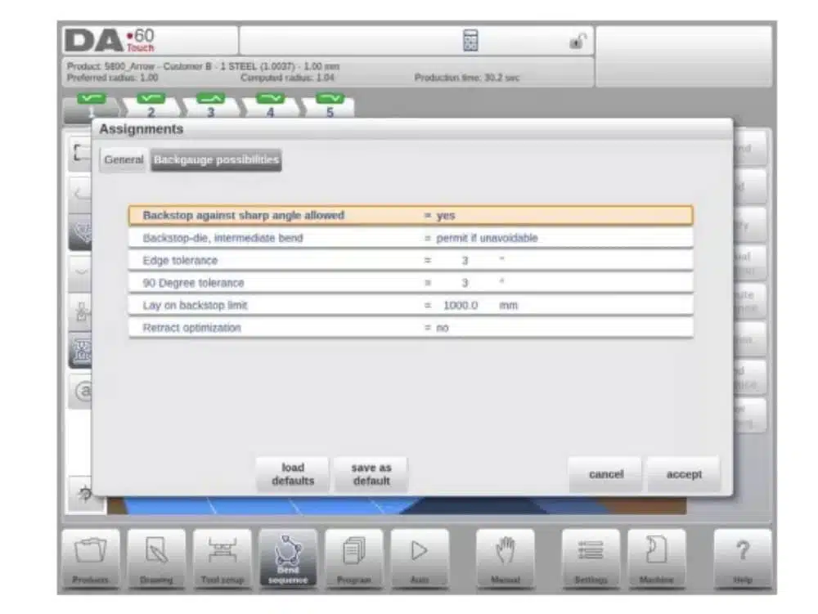
Task: Switch to Manual mode hand icon
Action: pyautogui.click(x=505, y=559)
